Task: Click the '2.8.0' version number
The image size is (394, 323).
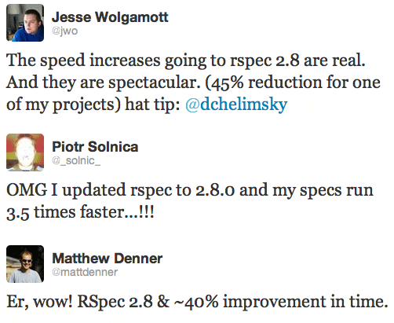Action: (215, 190)
